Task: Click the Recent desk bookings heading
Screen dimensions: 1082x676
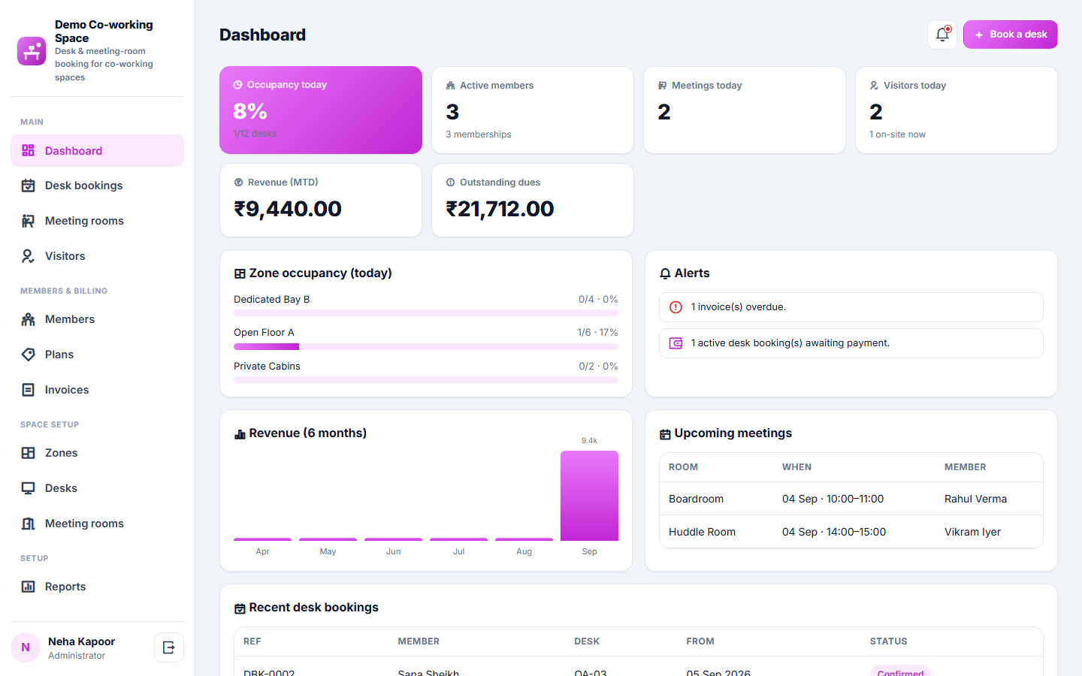Action: (307, 608)
